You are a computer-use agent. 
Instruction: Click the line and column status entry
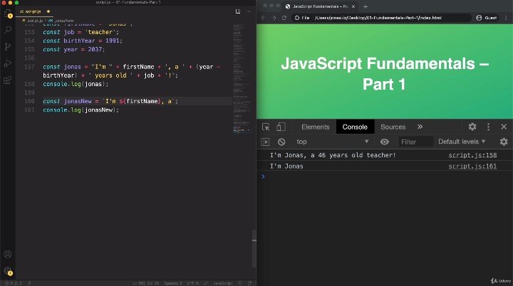click(x=146, y=283)
